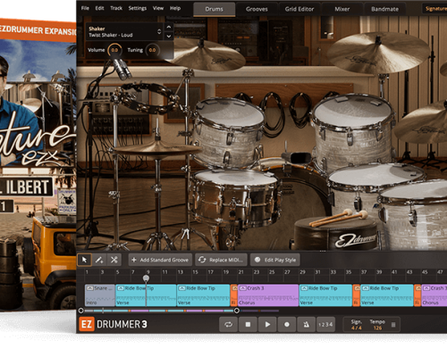This screenshot has height=357, width=447.
Task: Click the shaker above the tambourine
Action: [122, 69]
